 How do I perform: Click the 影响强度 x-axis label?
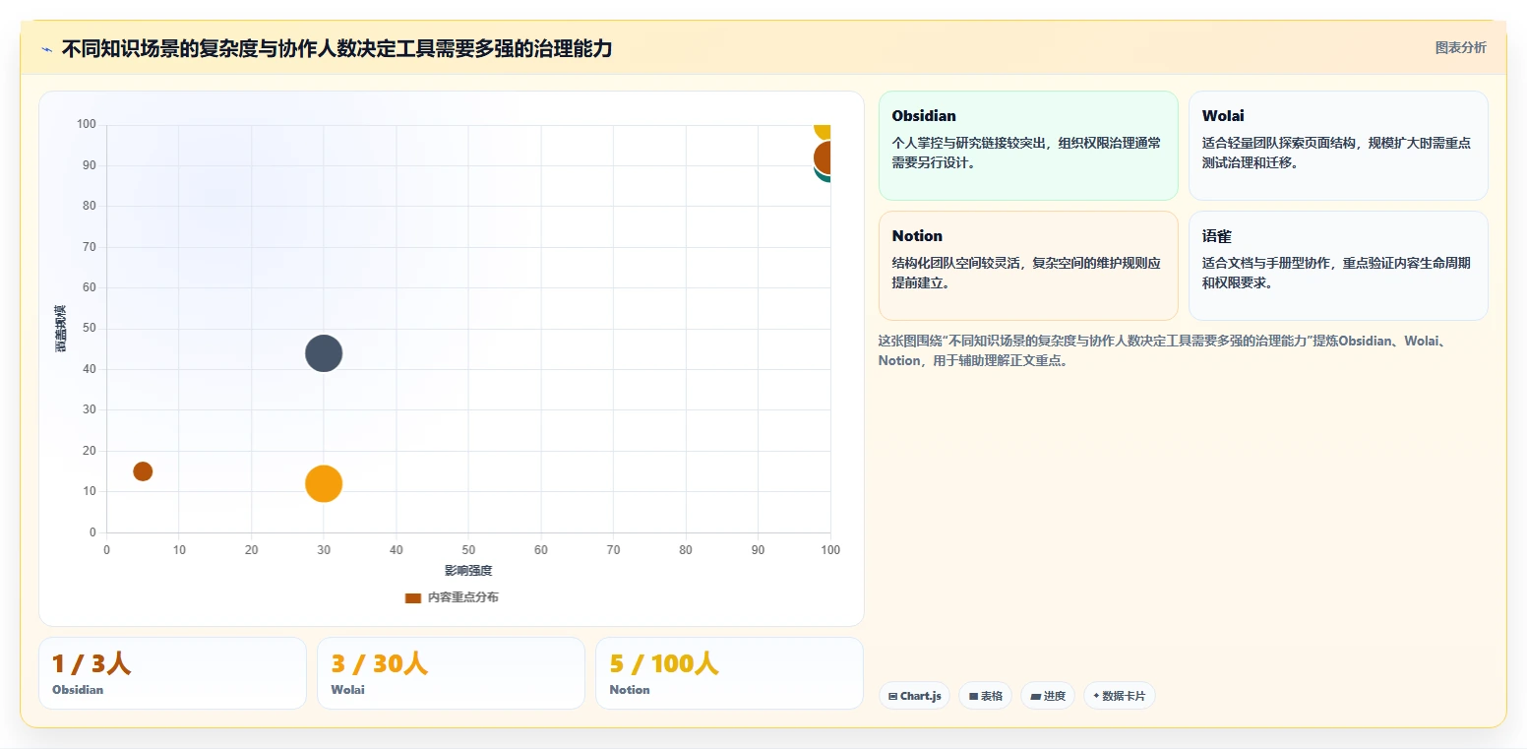pos(468,570)
